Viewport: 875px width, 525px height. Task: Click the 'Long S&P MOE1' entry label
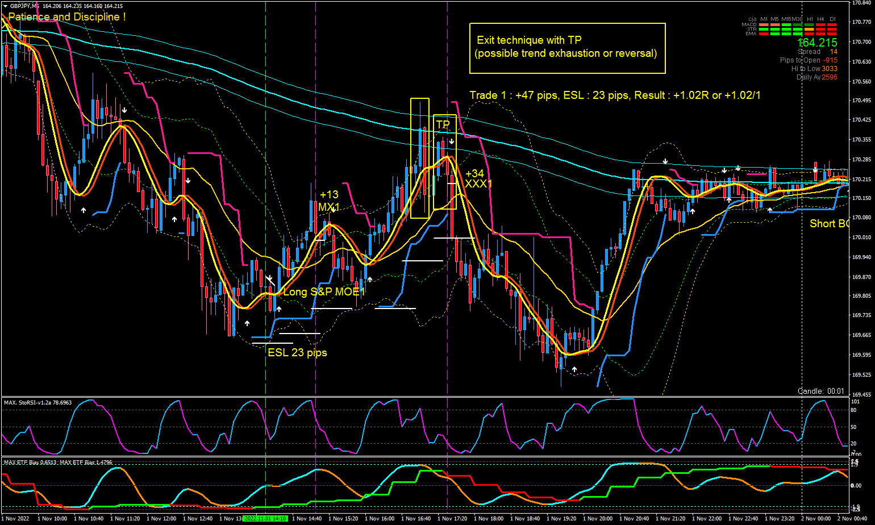click(323, 292)
